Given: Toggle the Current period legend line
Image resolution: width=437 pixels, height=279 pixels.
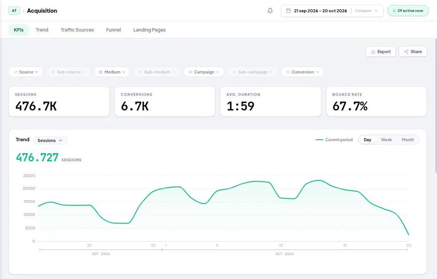Looking at the screenshot, I should click(x=334, y=140).
